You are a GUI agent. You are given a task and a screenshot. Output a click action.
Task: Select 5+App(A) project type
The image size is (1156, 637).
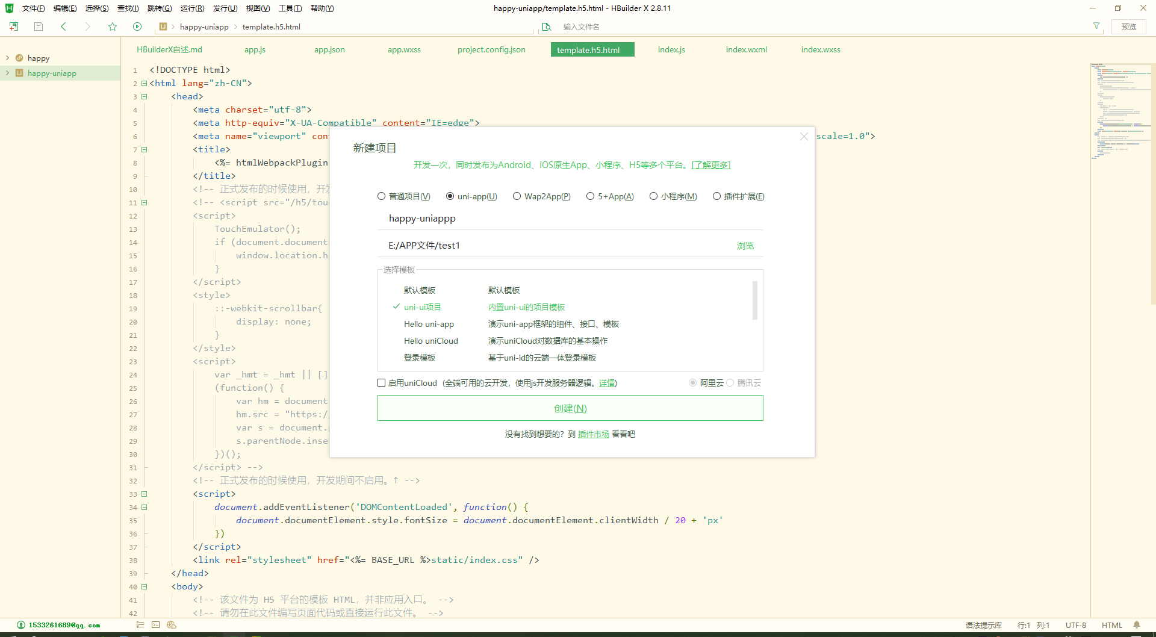[610, 196]
